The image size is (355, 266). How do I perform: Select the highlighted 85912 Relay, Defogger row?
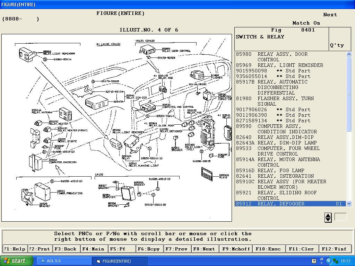coord(290,204)
